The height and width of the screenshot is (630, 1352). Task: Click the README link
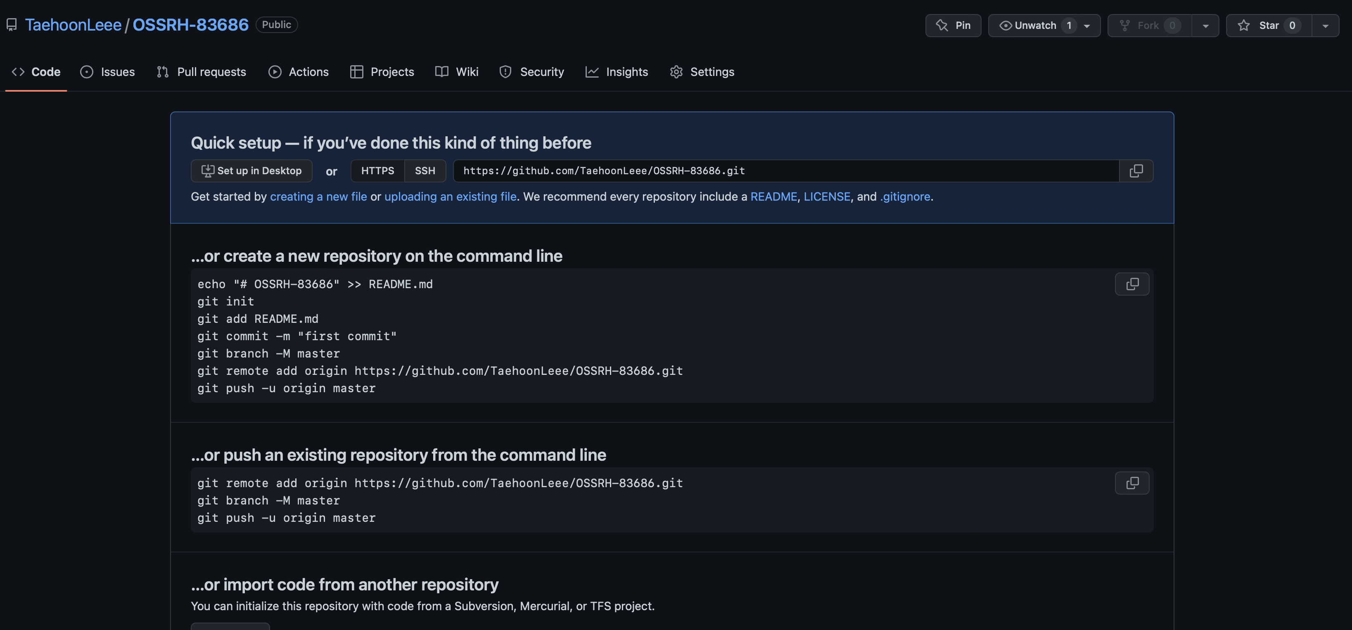point(773,197)
